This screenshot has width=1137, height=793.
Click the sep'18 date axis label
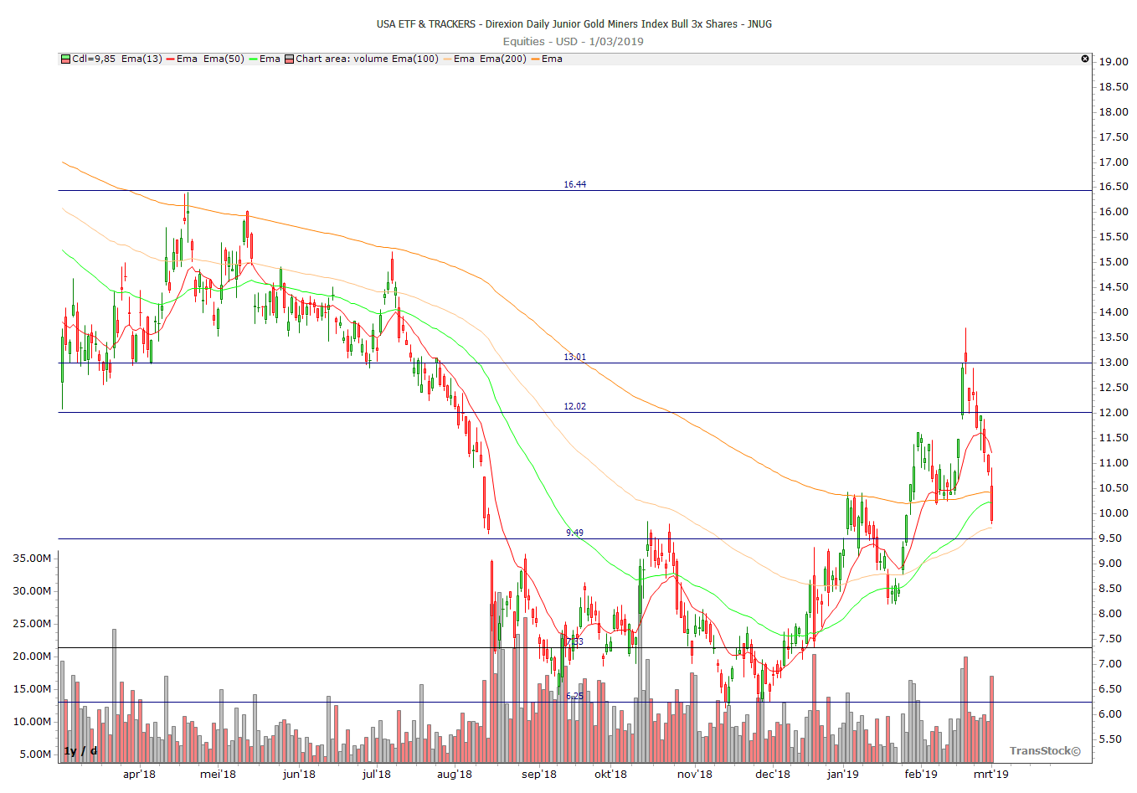pos(538,774)
